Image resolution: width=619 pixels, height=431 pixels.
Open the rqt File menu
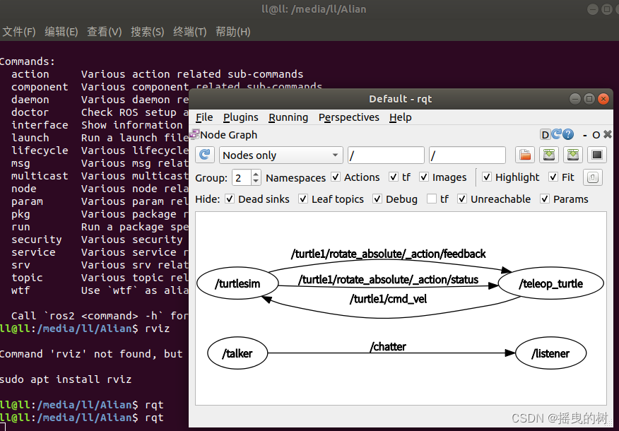pyautogui.click(x=204, y=117)
